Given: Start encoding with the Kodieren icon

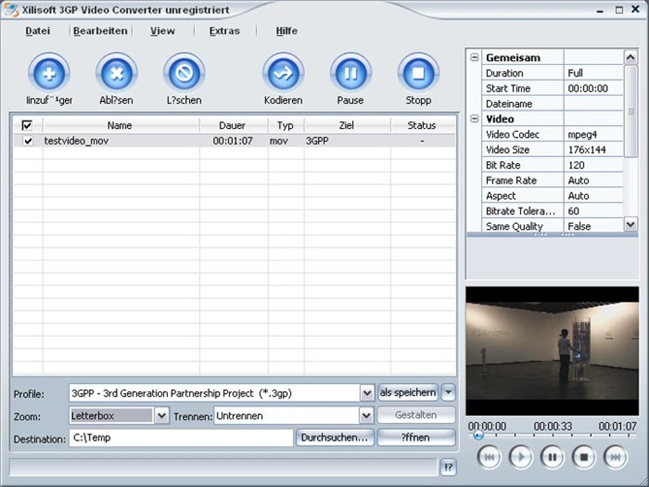Looking at the screenshot, I should [x=283, y=73].
